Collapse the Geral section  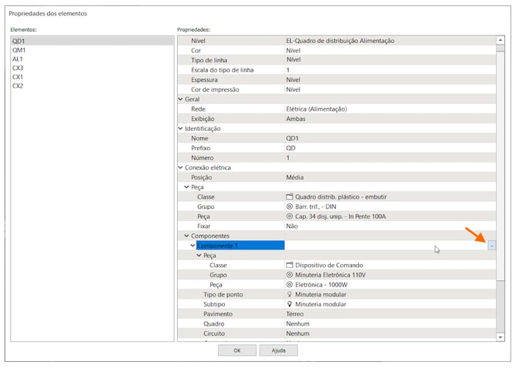click(x=181, y=99)
